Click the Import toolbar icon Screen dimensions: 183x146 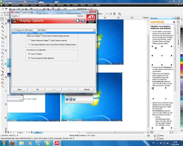[44, 9]
